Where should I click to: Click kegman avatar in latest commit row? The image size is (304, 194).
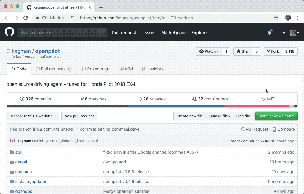click(12, 141)
